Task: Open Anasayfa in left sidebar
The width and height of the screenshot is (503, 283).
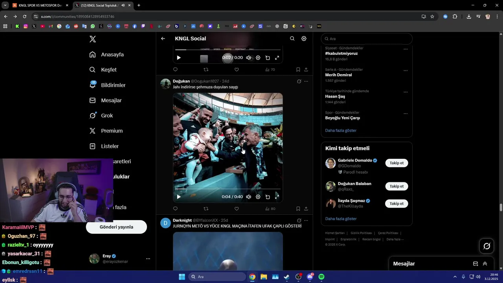Action: (106, 55)
